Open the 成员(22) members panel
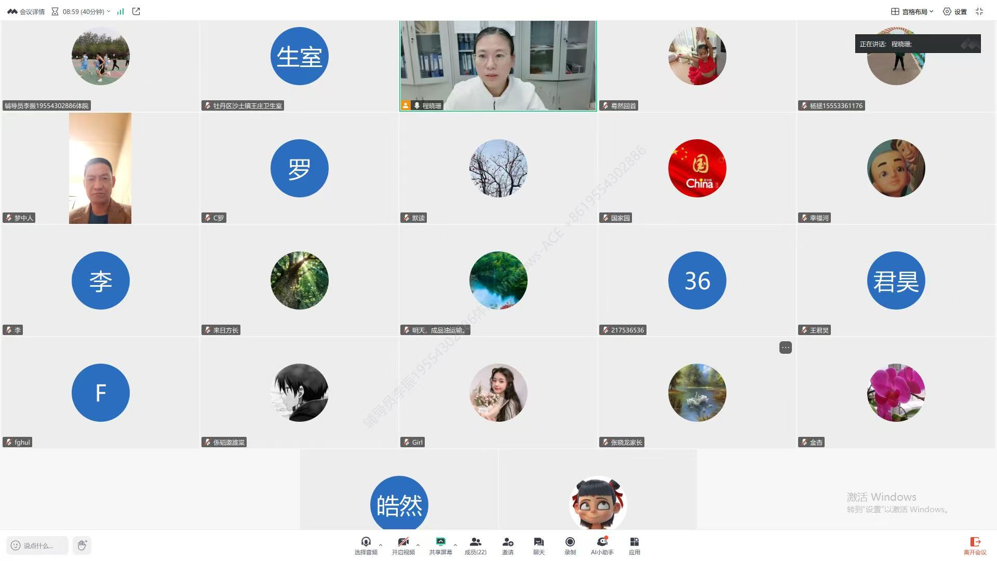 point(475,545)
